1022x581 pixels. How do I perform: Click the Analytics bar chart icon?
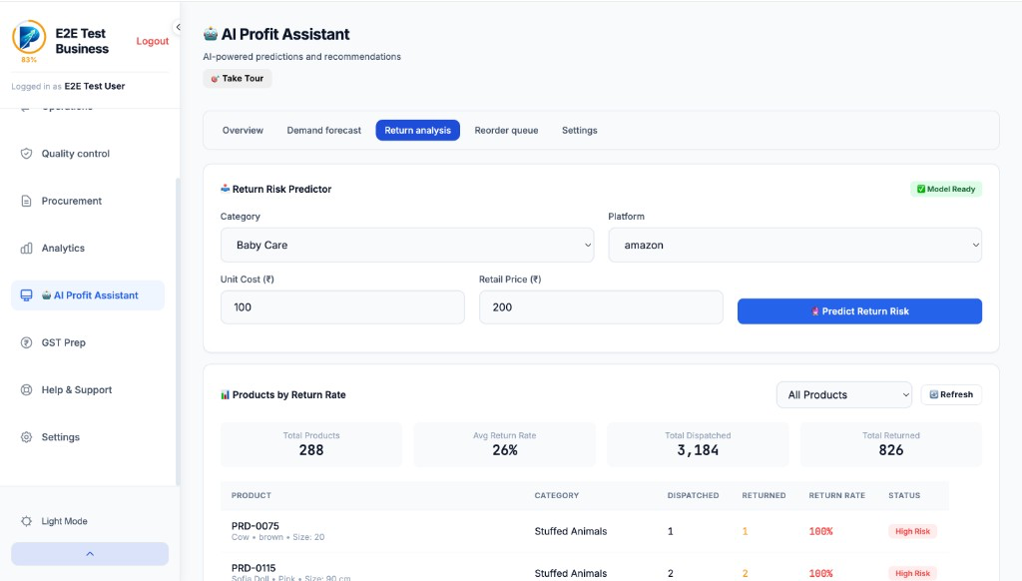pos(26,248)
